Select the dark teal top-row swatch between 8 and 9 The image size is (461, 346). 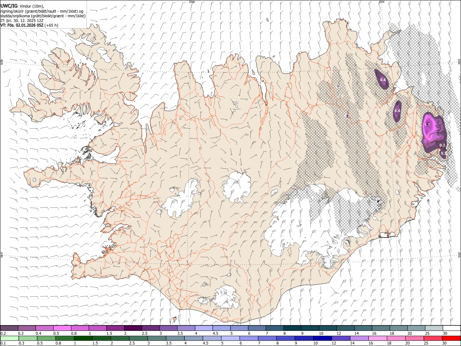(292, 328)
